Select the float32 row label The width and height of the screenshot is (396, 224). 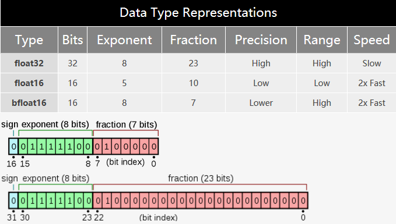coord(29,63)
